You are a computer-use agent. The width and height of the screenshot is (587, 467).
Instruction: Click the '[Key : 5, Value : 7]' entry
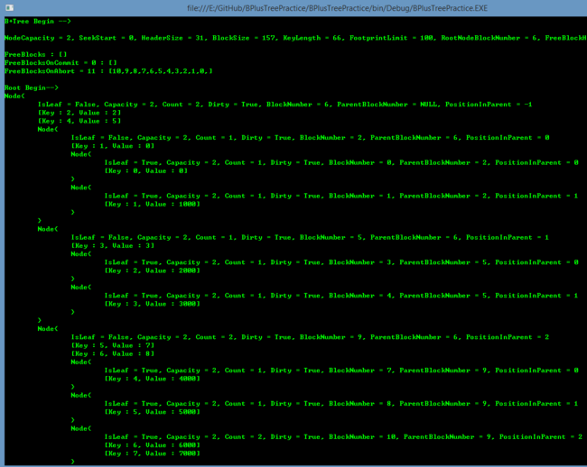click(113, 345)
